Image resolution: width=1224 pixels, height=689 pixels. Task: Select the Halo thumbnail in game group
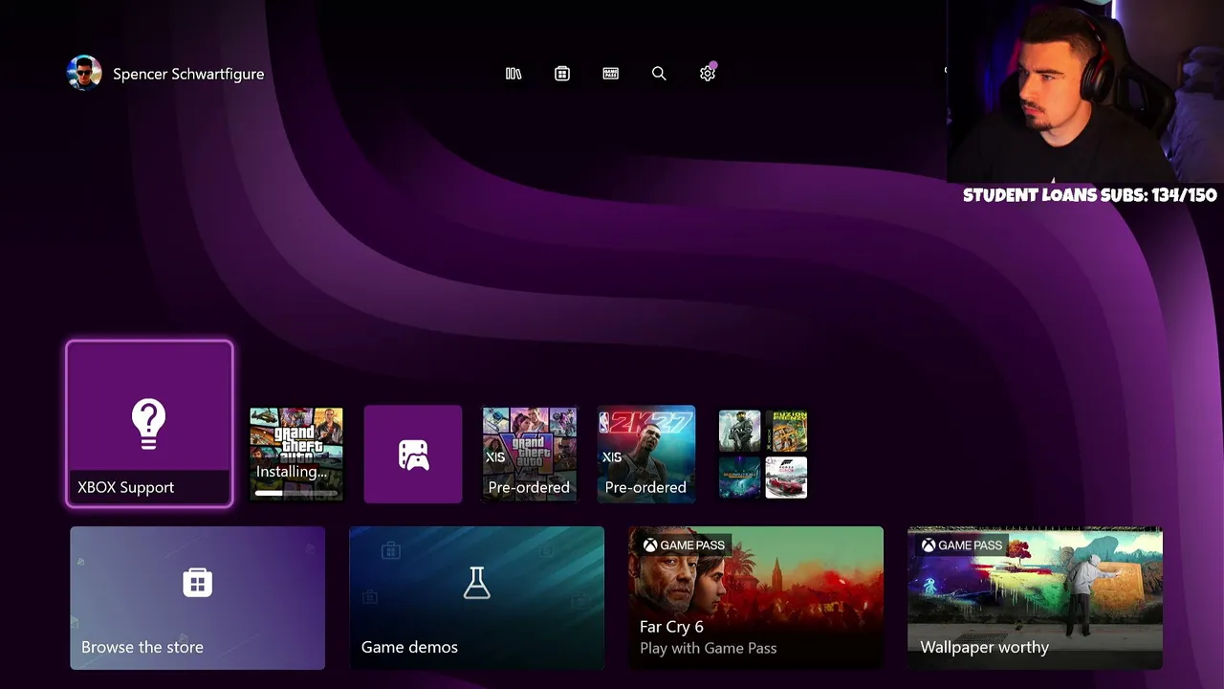click(739, 431)
